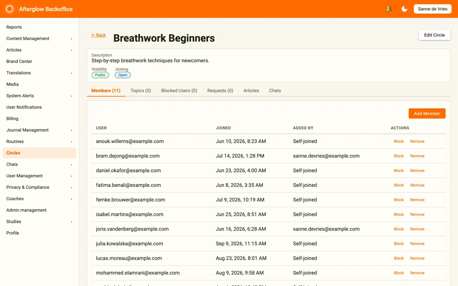Expand the Privacy & Compliance section arrow
The width and height of the screenshot is (458, 286).
click(72, 187)
